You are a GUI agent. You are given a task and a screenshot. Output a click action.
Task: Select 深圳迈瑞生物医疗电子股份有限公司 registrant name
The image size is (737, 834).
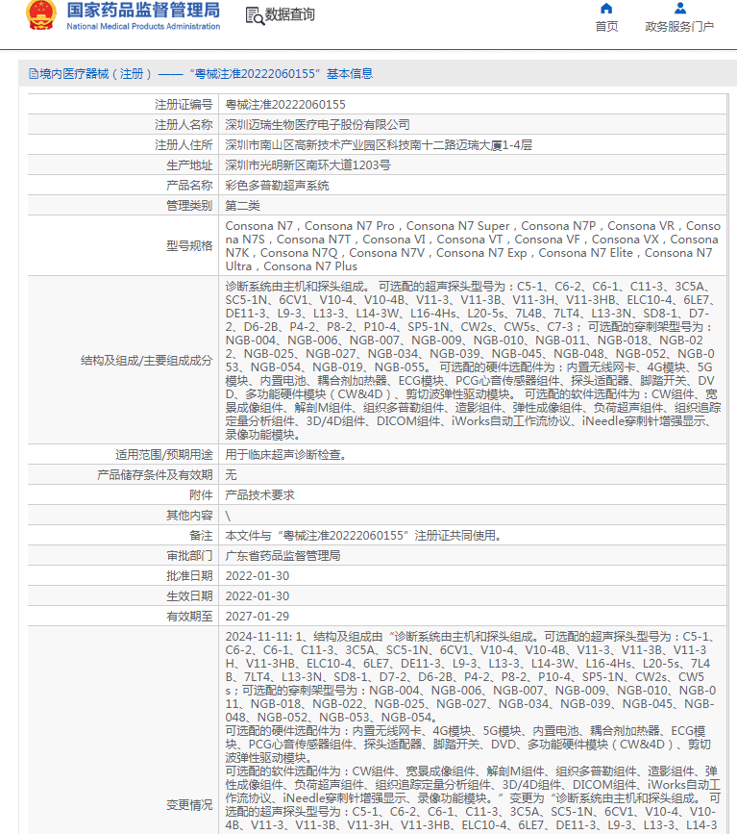(317, 125)
